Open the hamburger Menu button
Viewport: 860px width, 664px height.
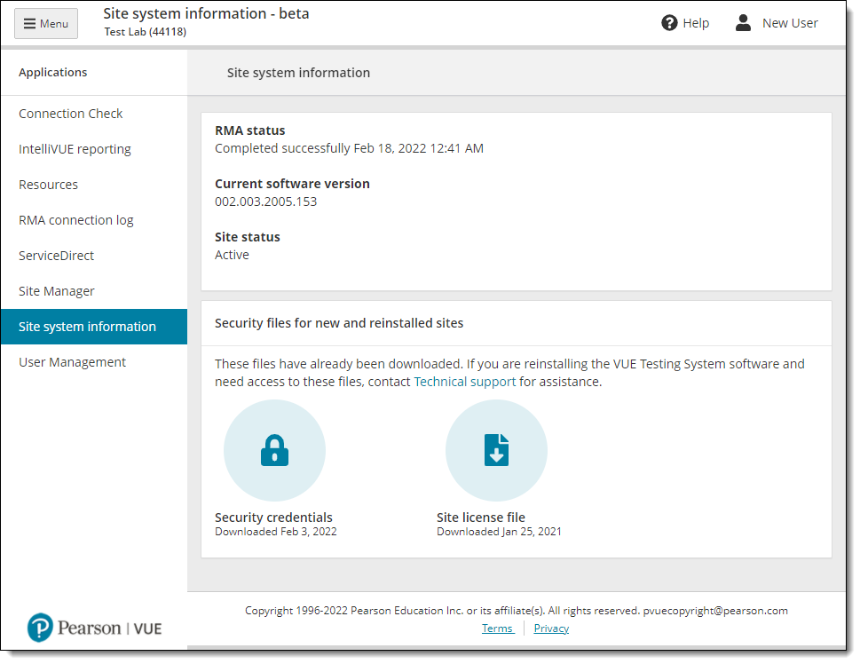coord(46,24)
